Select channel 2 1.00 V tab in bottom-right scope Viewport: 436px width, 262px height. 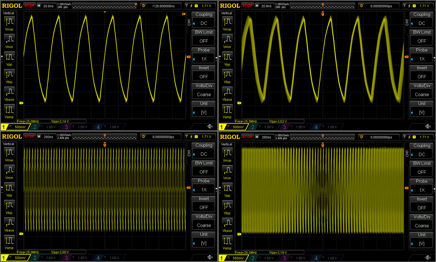[x=263, y=258]
